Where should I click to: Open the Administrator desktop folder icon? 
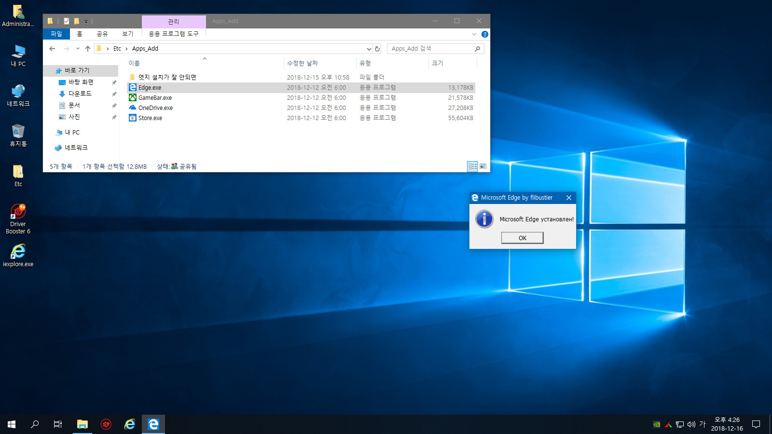click(18, 15)
